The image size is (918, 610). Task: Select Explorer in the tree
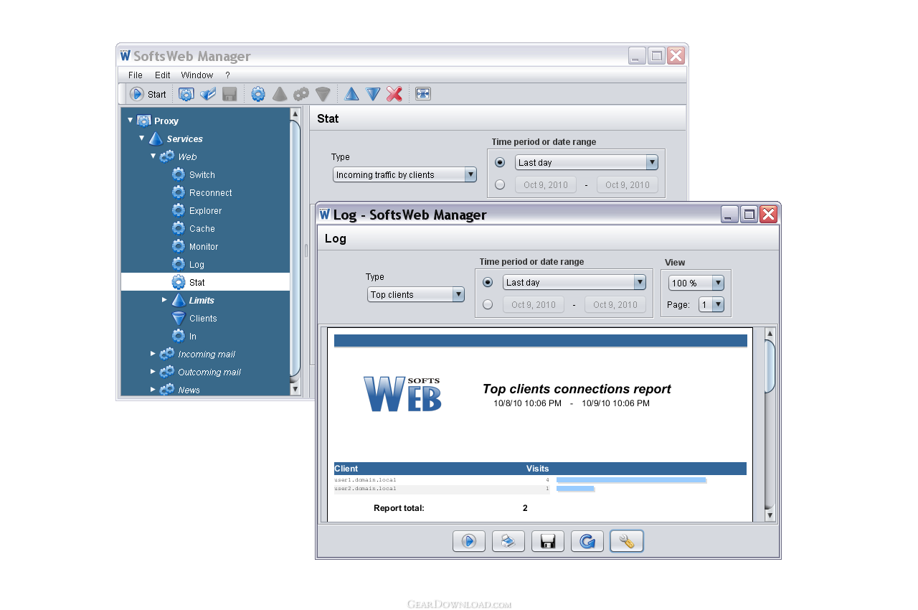[x=197, y=210]
